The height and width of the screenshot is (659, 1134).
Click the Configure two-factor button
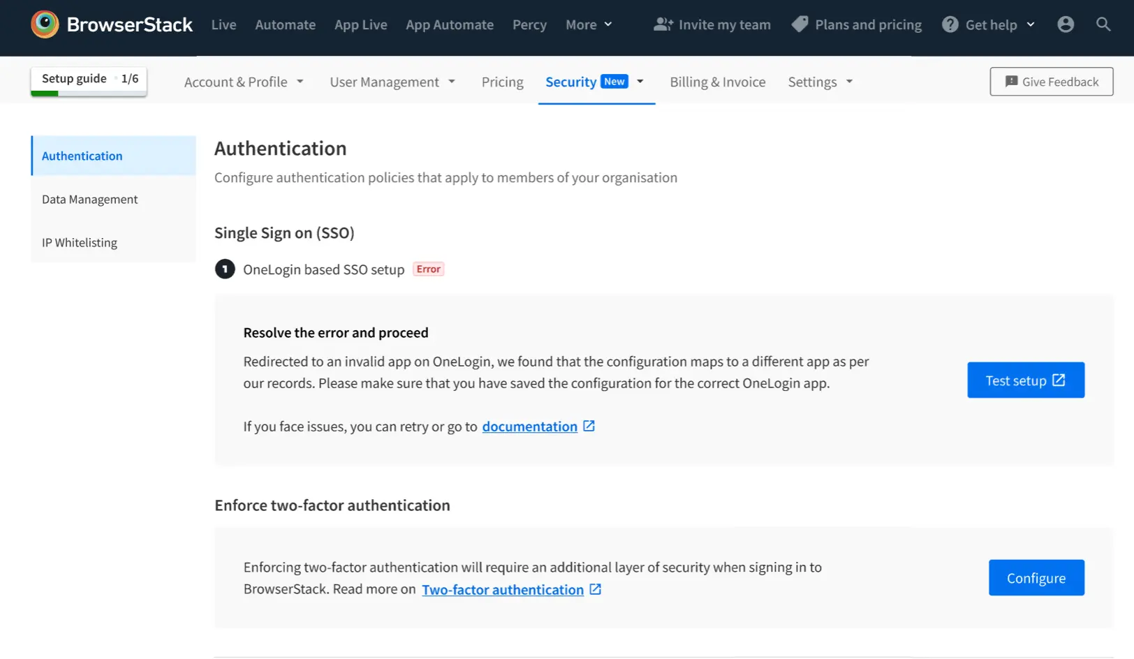1036,577
